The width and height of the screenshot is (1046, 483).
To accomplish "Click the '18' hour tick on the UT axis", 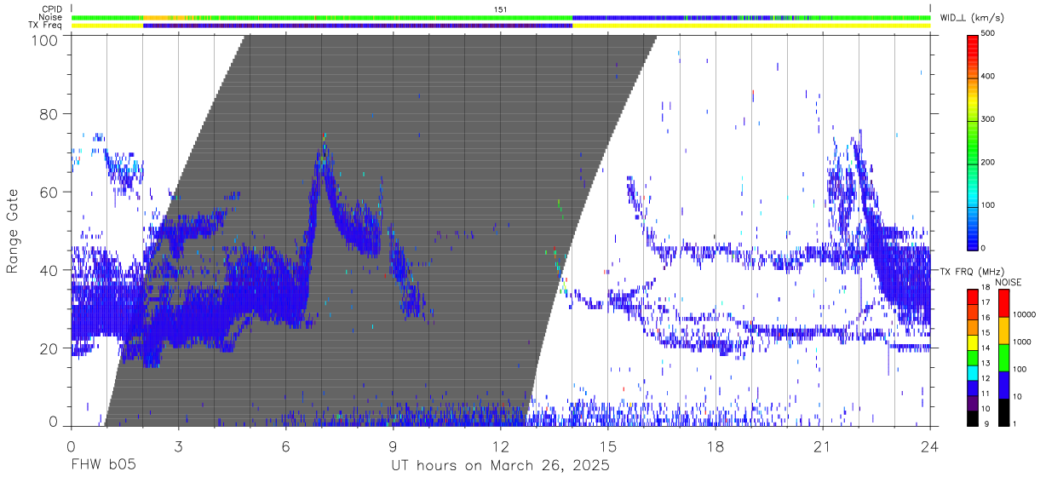I will point(716,447).
